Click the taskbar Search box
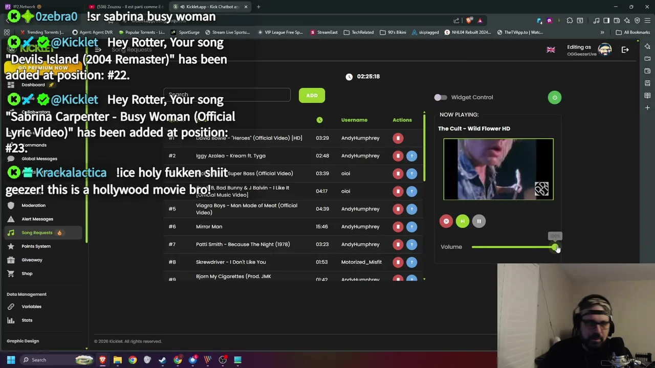 coord(57,360)
